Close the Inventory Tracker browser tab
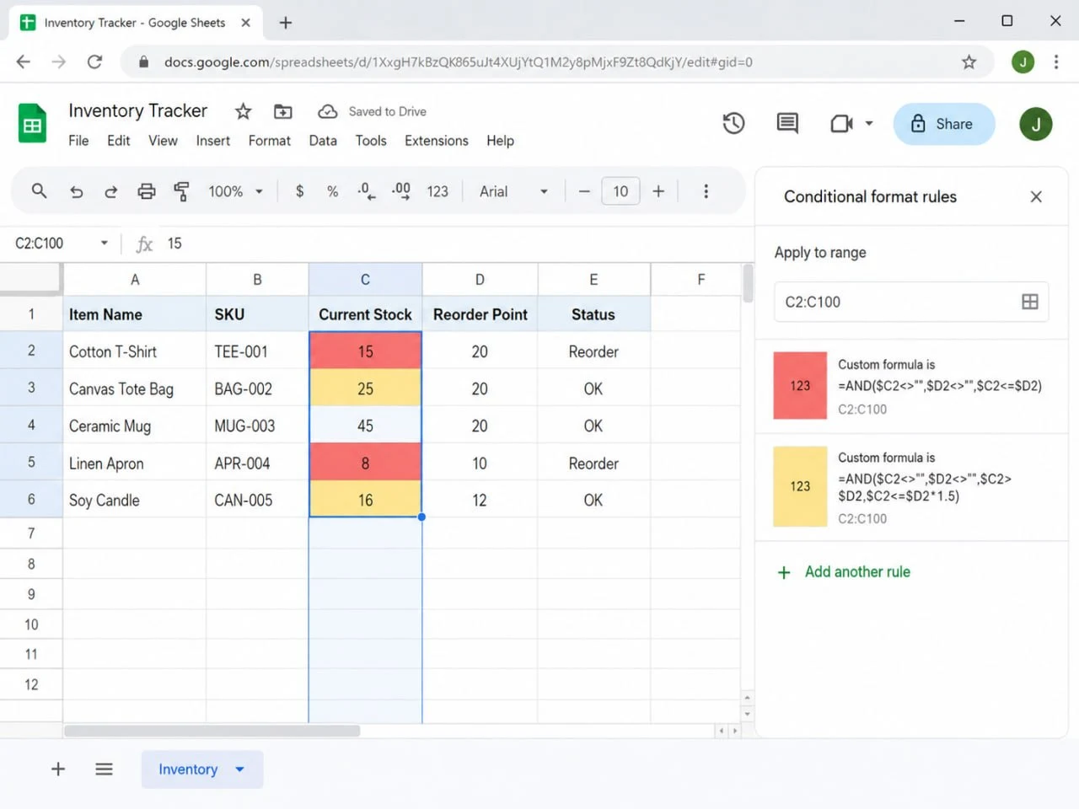This screenshot has width=1079, height=809. pos(245,23)
